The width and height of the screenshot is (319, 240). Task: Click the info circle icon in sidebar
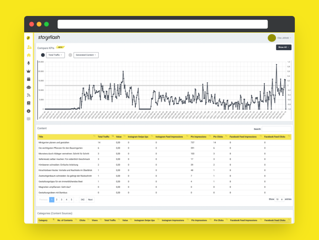coord(29,111)
